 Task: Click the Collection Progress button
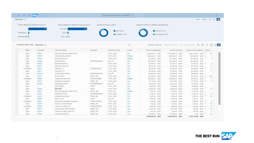154,45
